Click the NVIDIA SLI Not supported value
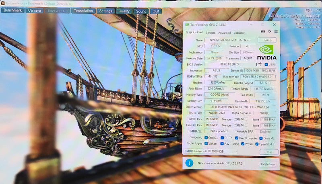 pos(219,131)
